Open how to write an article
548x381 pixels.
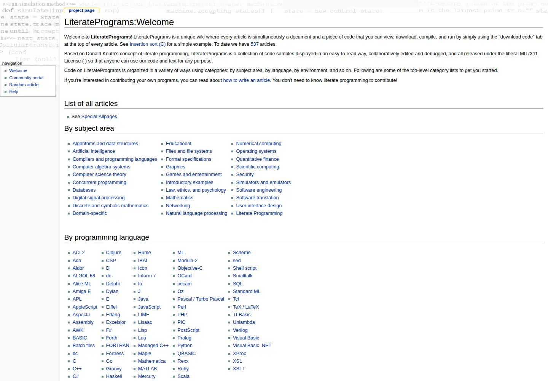pyautogui.click(x=247, y=80)
